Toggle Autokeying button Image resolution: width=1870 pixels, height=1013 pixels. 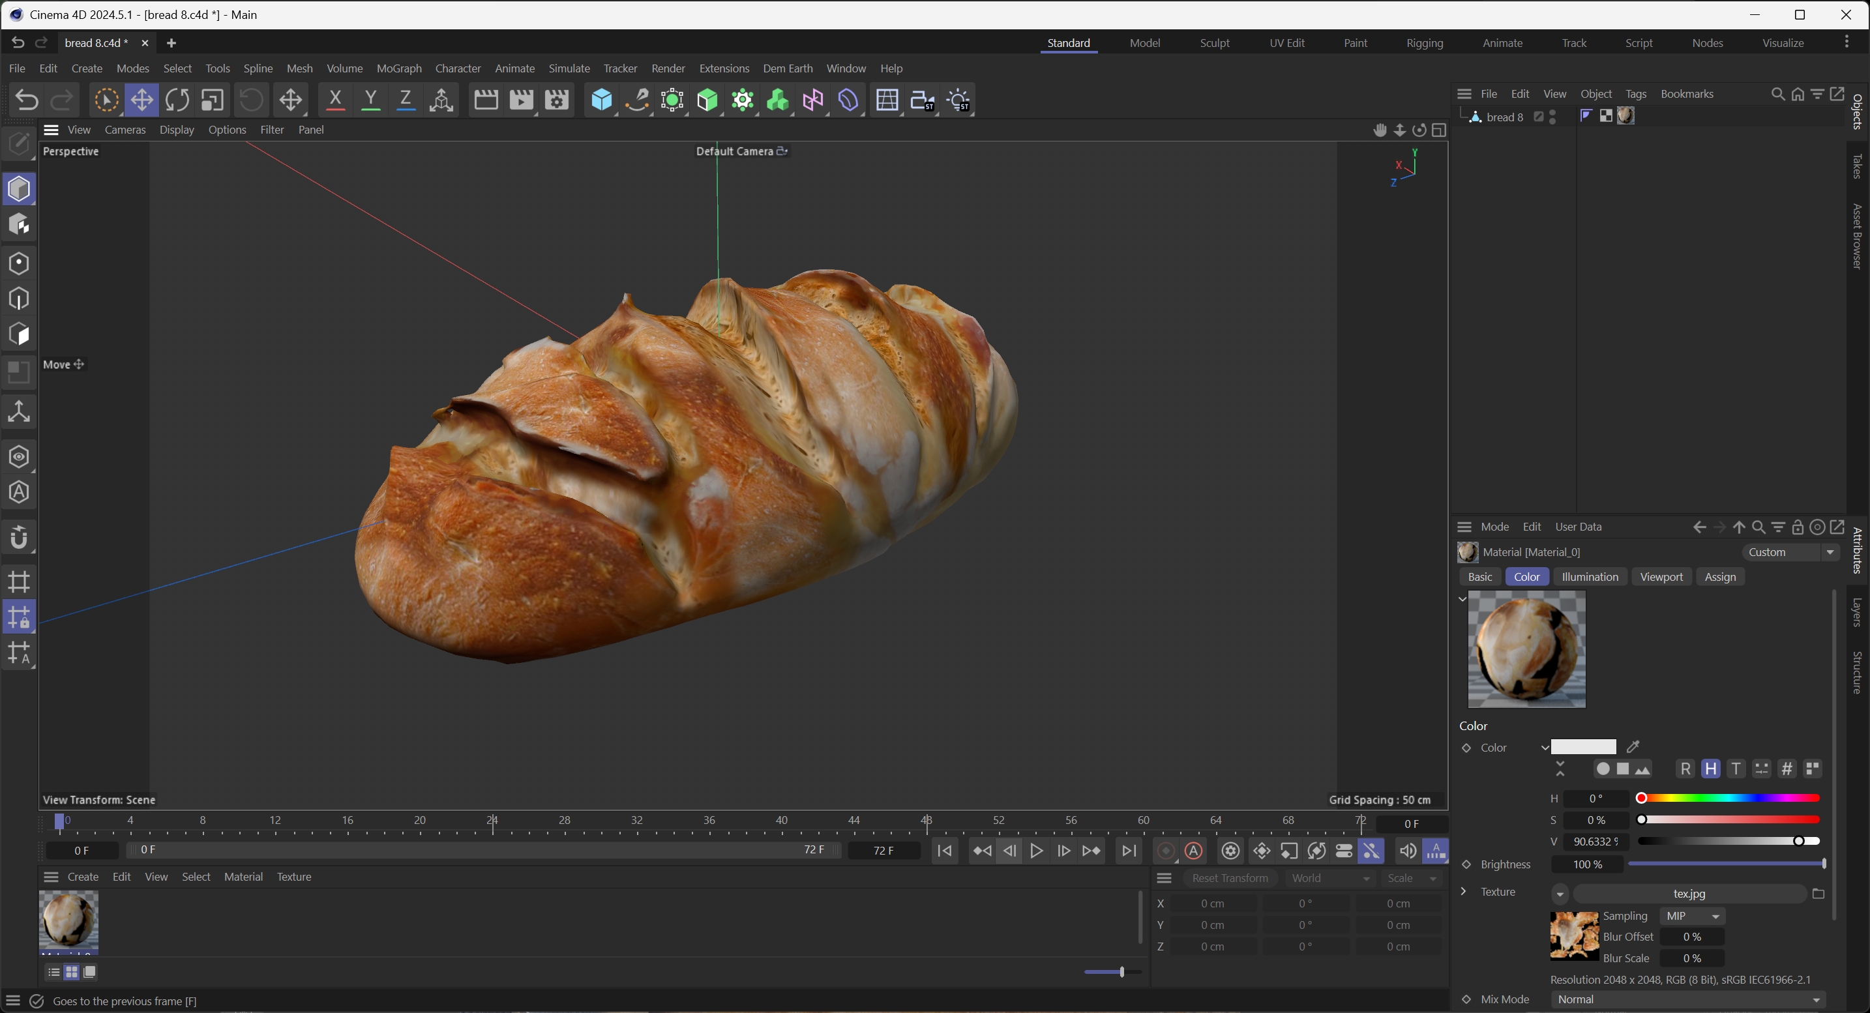pyautogui.click(x=1193, y=851)
